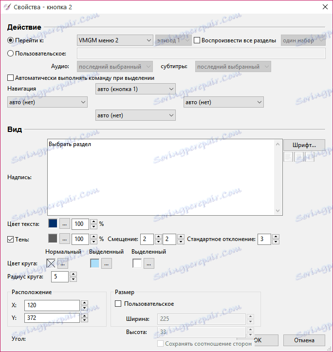333x352 pixels.
Task: Open the 'один набор' dropdown
Action: pyautogui.click(x=303, y=40)
